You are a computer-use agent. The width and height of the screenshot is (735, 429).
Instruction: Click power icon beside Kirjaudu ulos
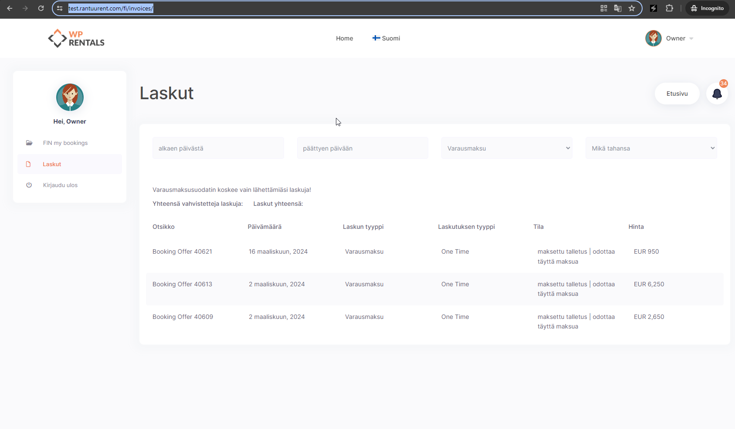click(29, 185)
